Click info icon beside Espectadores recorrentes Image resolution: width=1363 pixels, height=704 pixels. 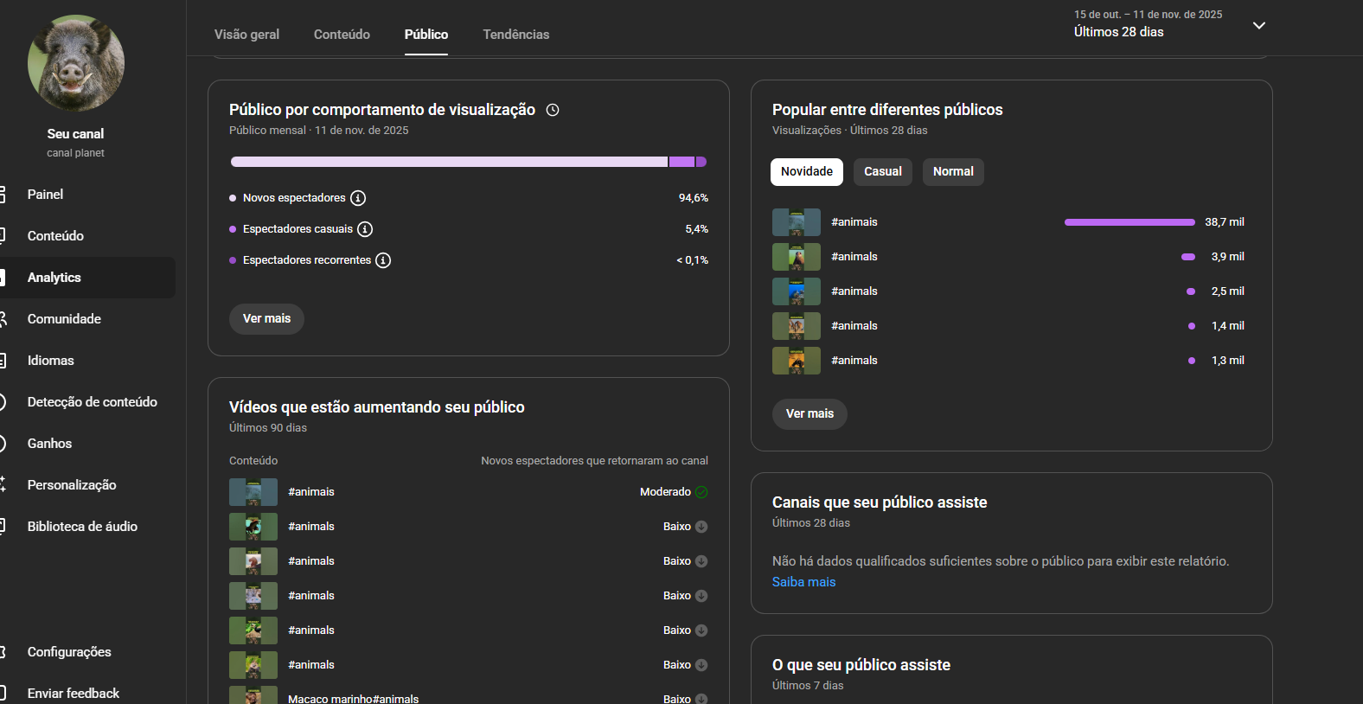tap(383, 260)
